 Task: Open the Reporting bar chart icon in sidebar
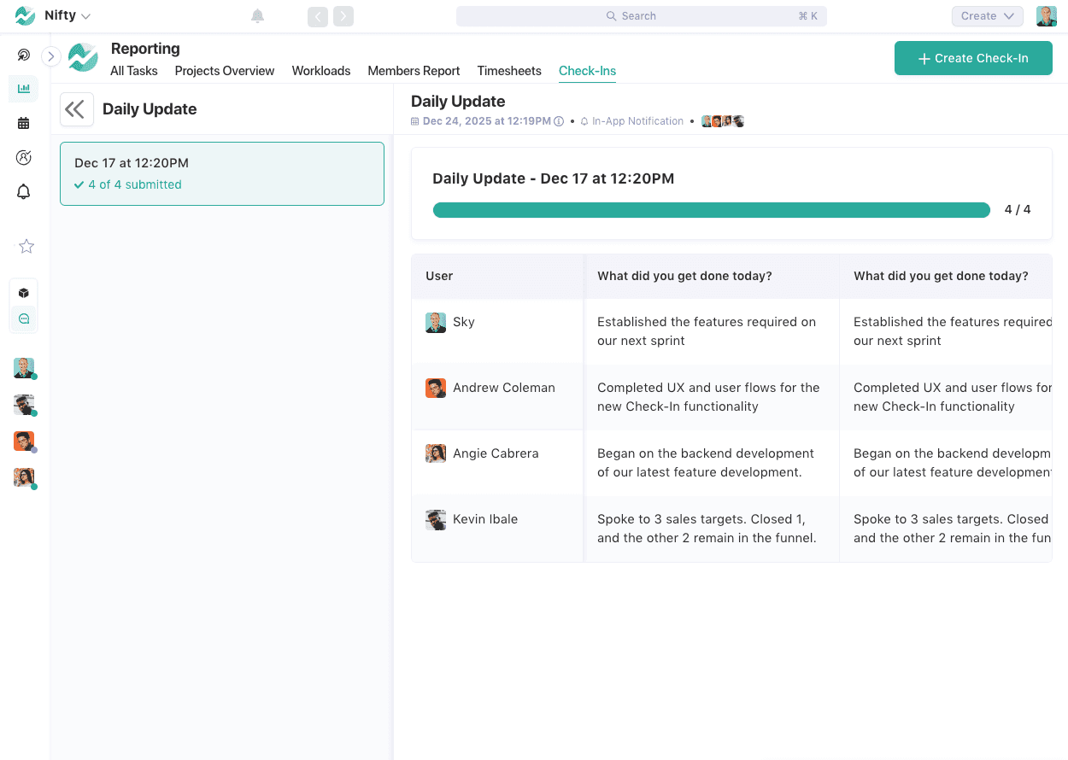[23, 89]
